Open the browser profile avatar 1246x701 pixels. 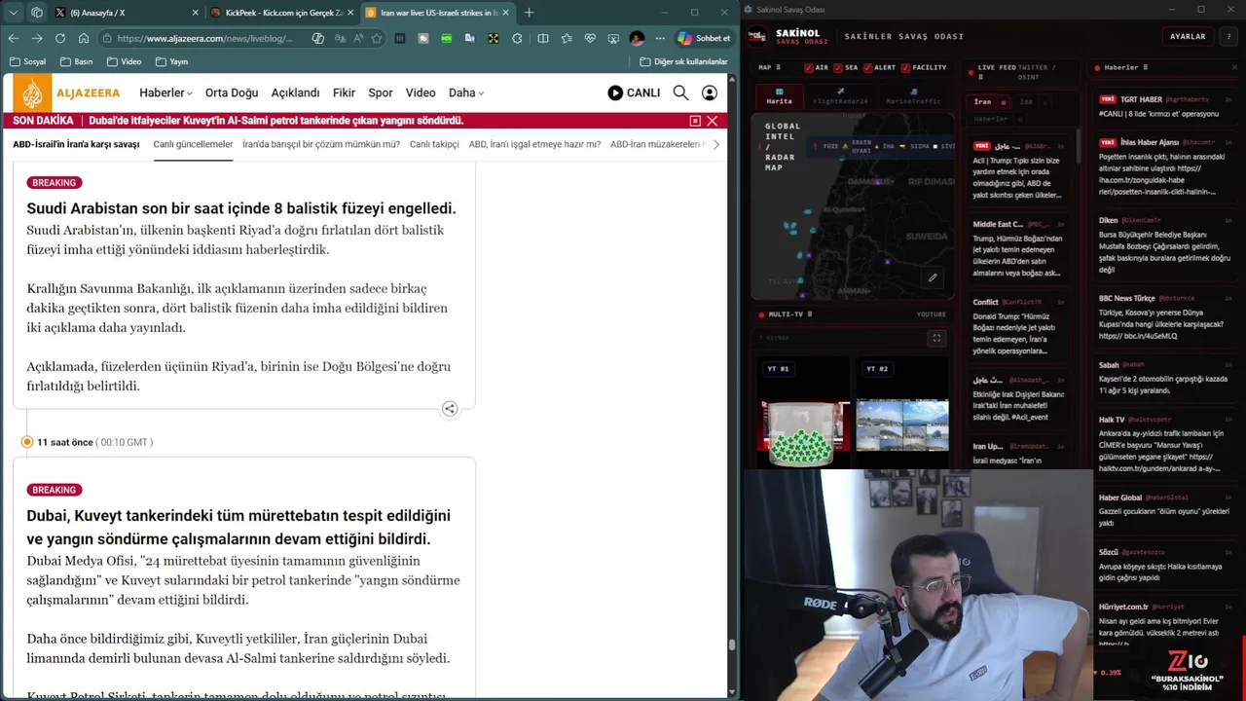point(637,38)
